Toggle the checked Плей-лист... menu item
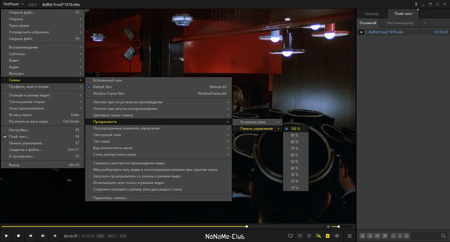 [43, 137]
